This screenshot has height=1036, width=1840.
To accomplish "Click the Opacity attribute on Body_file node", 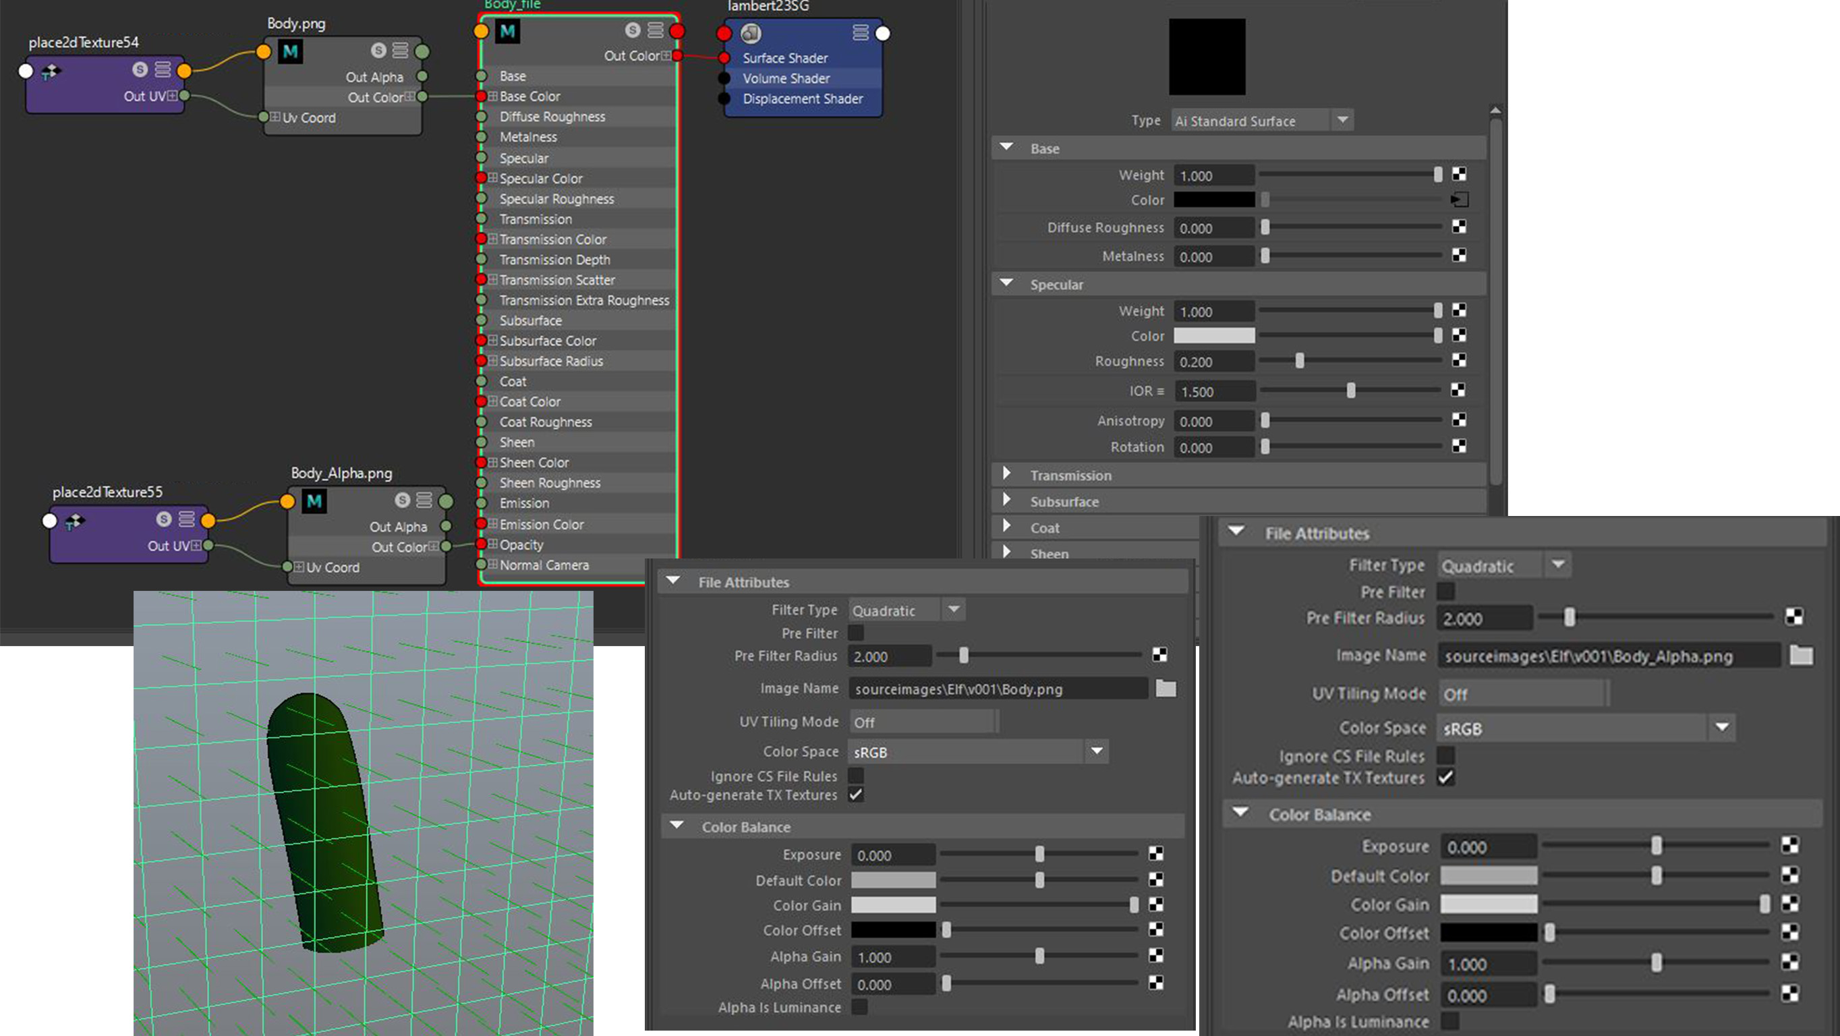I will [521, 544].
